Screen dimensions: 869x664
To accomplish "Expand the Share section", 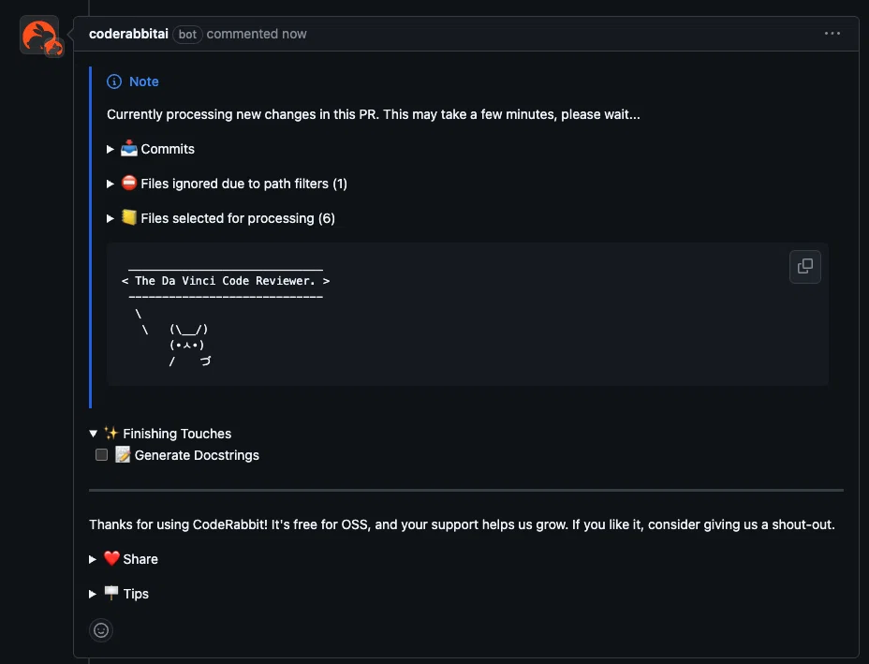I will click(x=124, y=559).
